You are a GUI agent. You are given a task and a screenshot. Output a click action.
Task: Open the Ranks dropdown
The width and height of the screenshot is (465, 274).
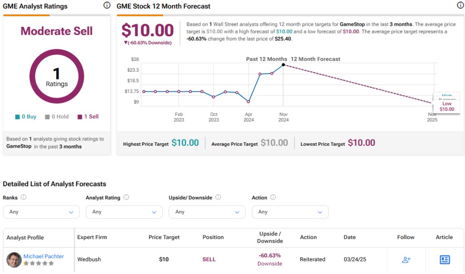tap(41, 212)
